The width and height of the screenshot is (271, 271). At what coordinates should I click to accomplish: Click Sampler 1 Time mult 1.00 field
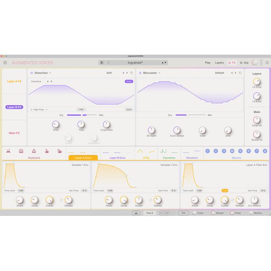tap(21, 191)
